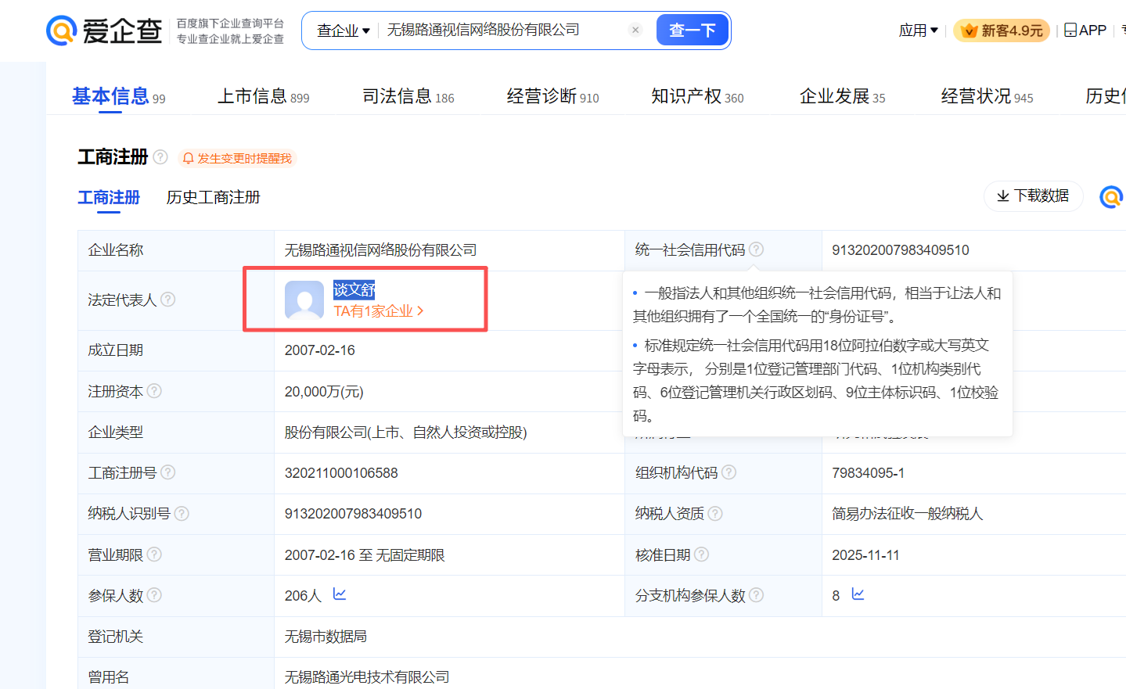Click help icon beside 工商注册号
Viewport: 1126px width, 689px height.
pos(167,472)
